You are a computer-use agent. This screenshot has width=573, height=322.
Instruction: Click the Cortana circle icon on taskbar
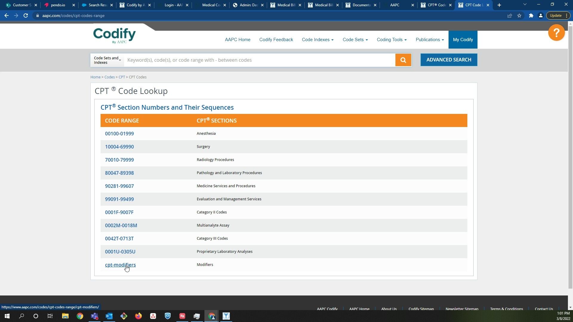(36, 316)
